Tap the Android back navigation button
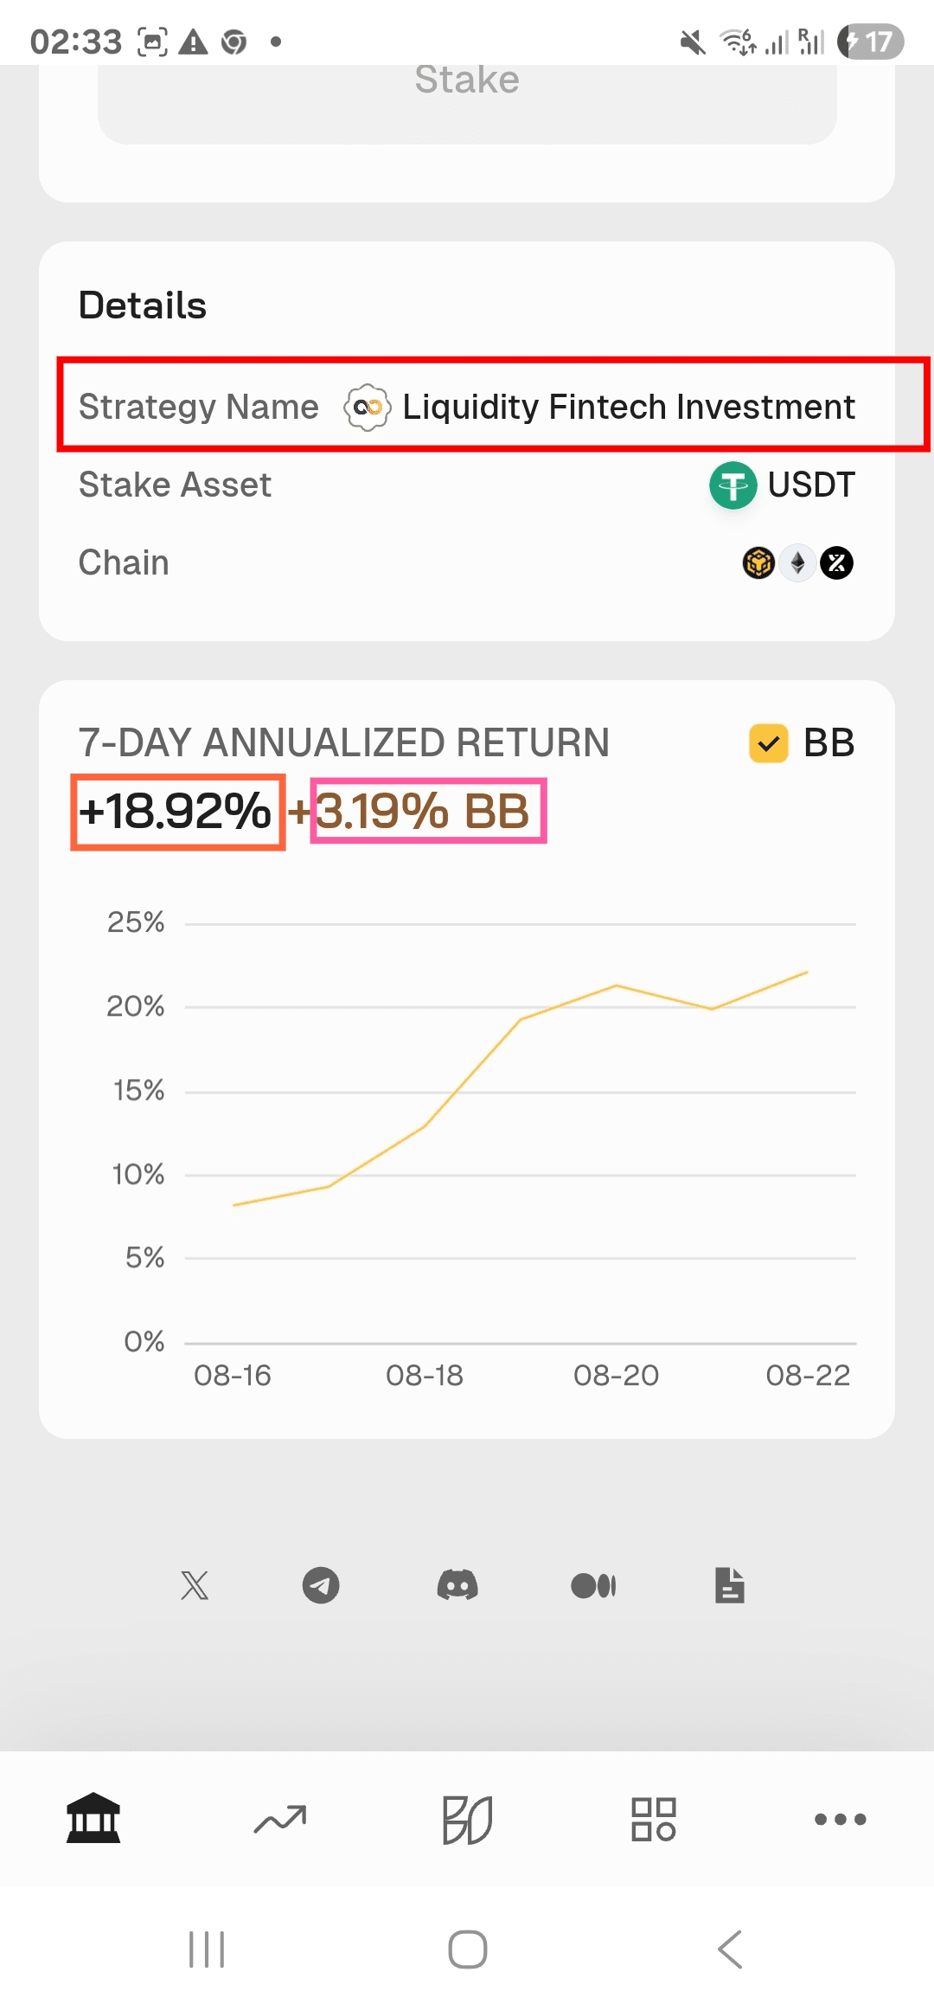Screen dimensions: 934x2004 coord(730,1949)
